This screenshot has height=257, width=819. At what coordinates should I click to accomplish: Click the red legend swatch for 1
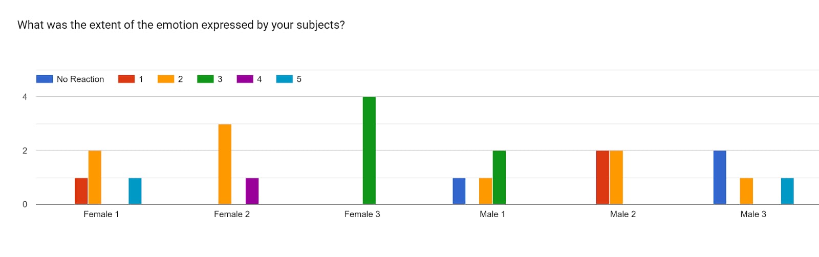(x=126, y=79)
